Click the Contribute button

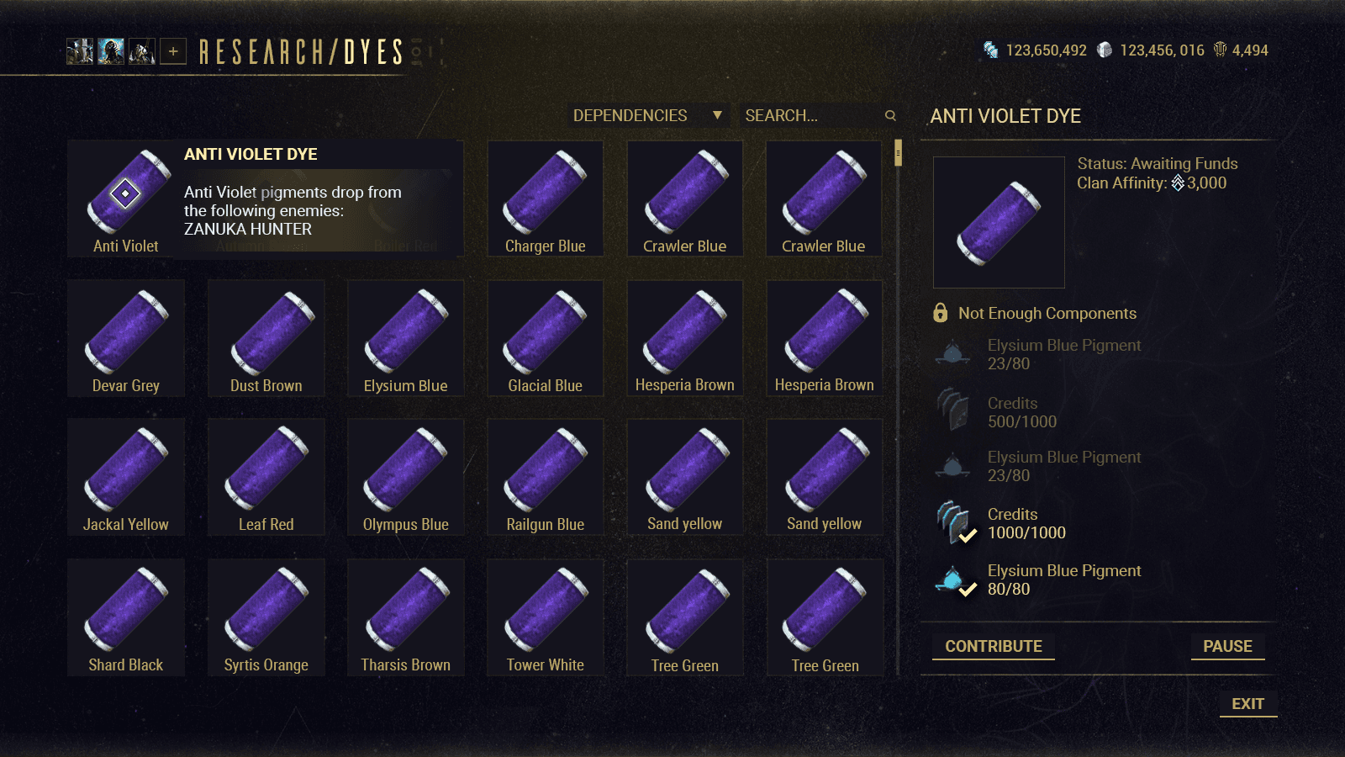click(x=994, y=646)
